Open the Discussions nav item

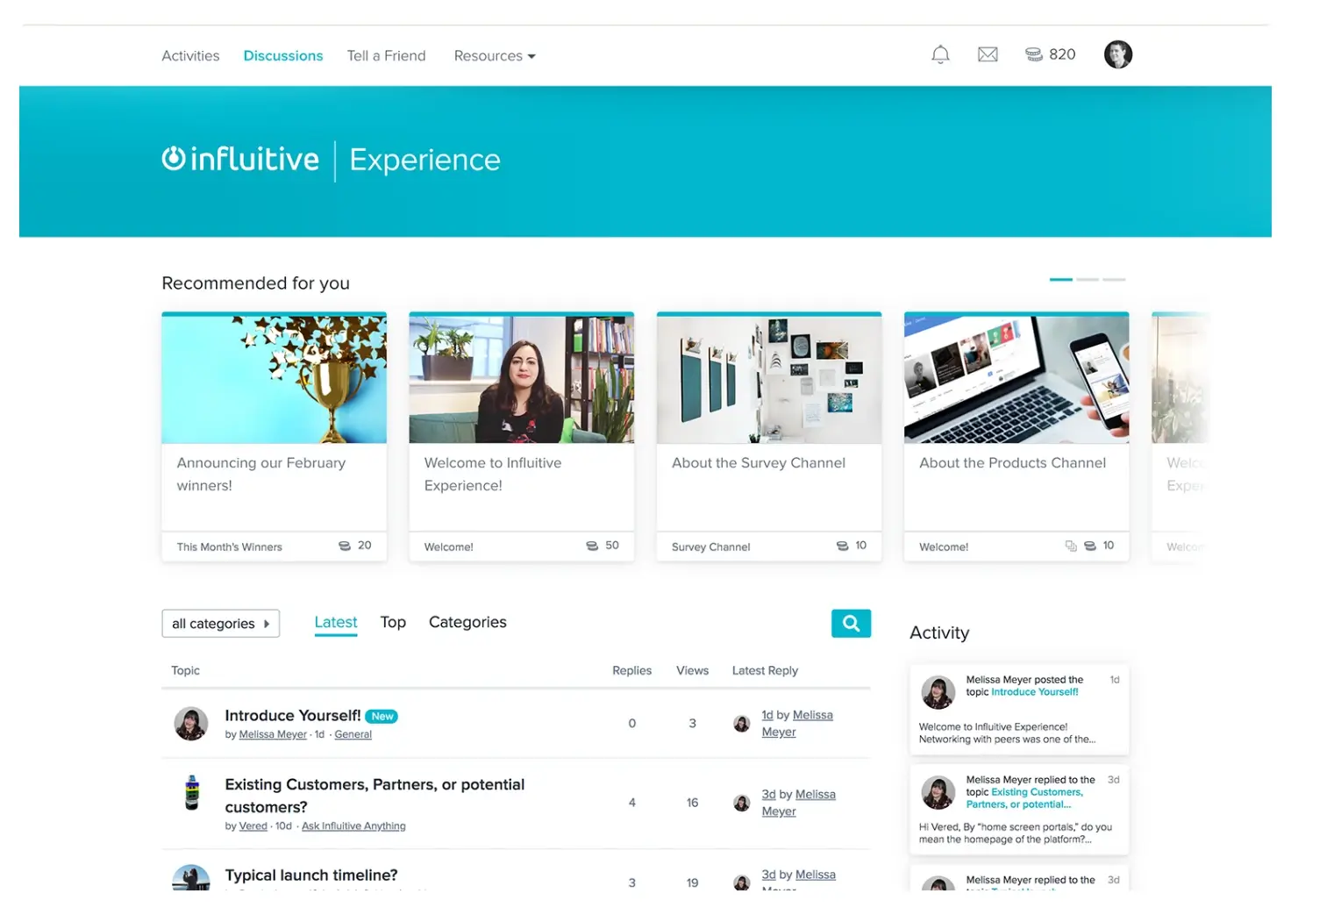[x=283, y=56]
